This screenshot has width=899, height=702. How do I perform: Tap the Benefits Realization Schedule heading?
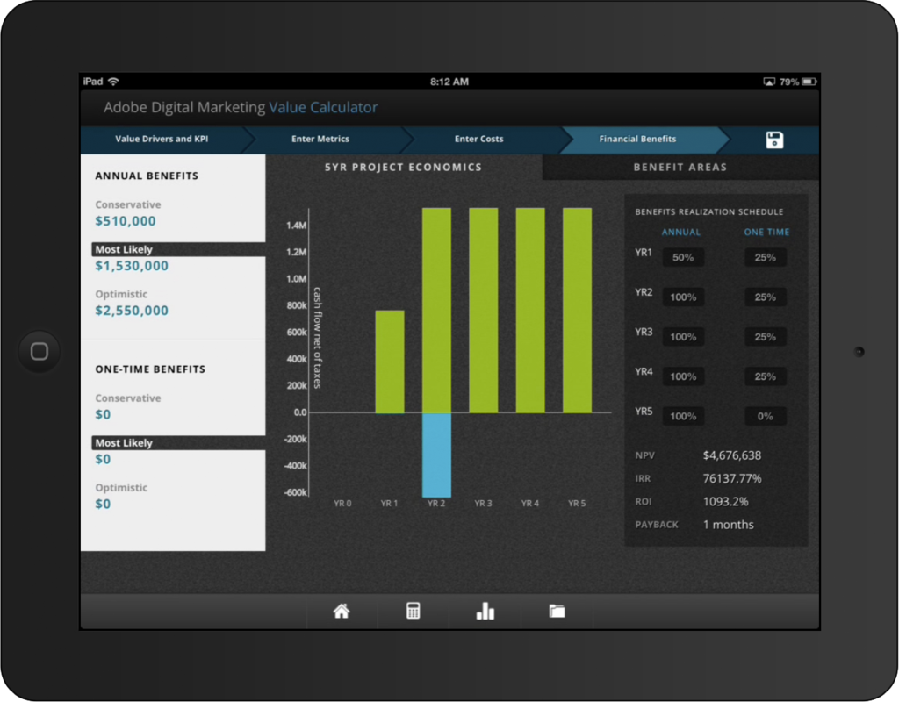click(708, 212)
